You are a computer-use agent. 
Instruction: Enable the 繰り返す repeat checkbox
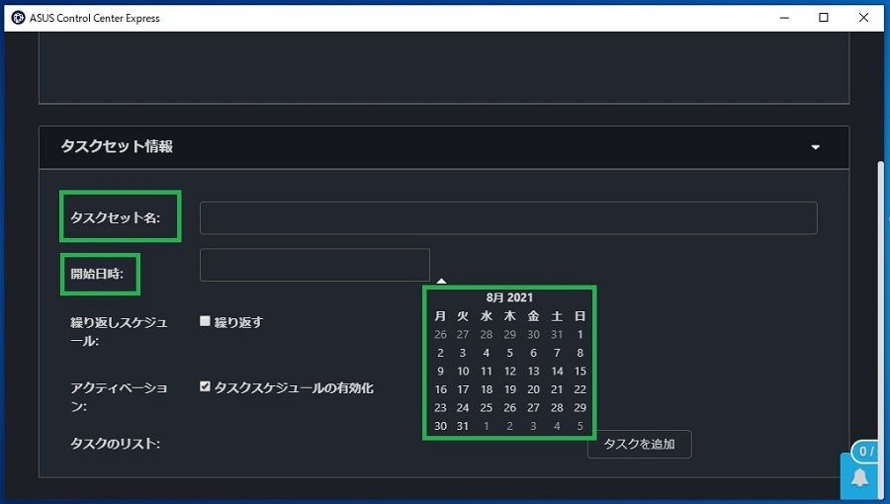205,321
